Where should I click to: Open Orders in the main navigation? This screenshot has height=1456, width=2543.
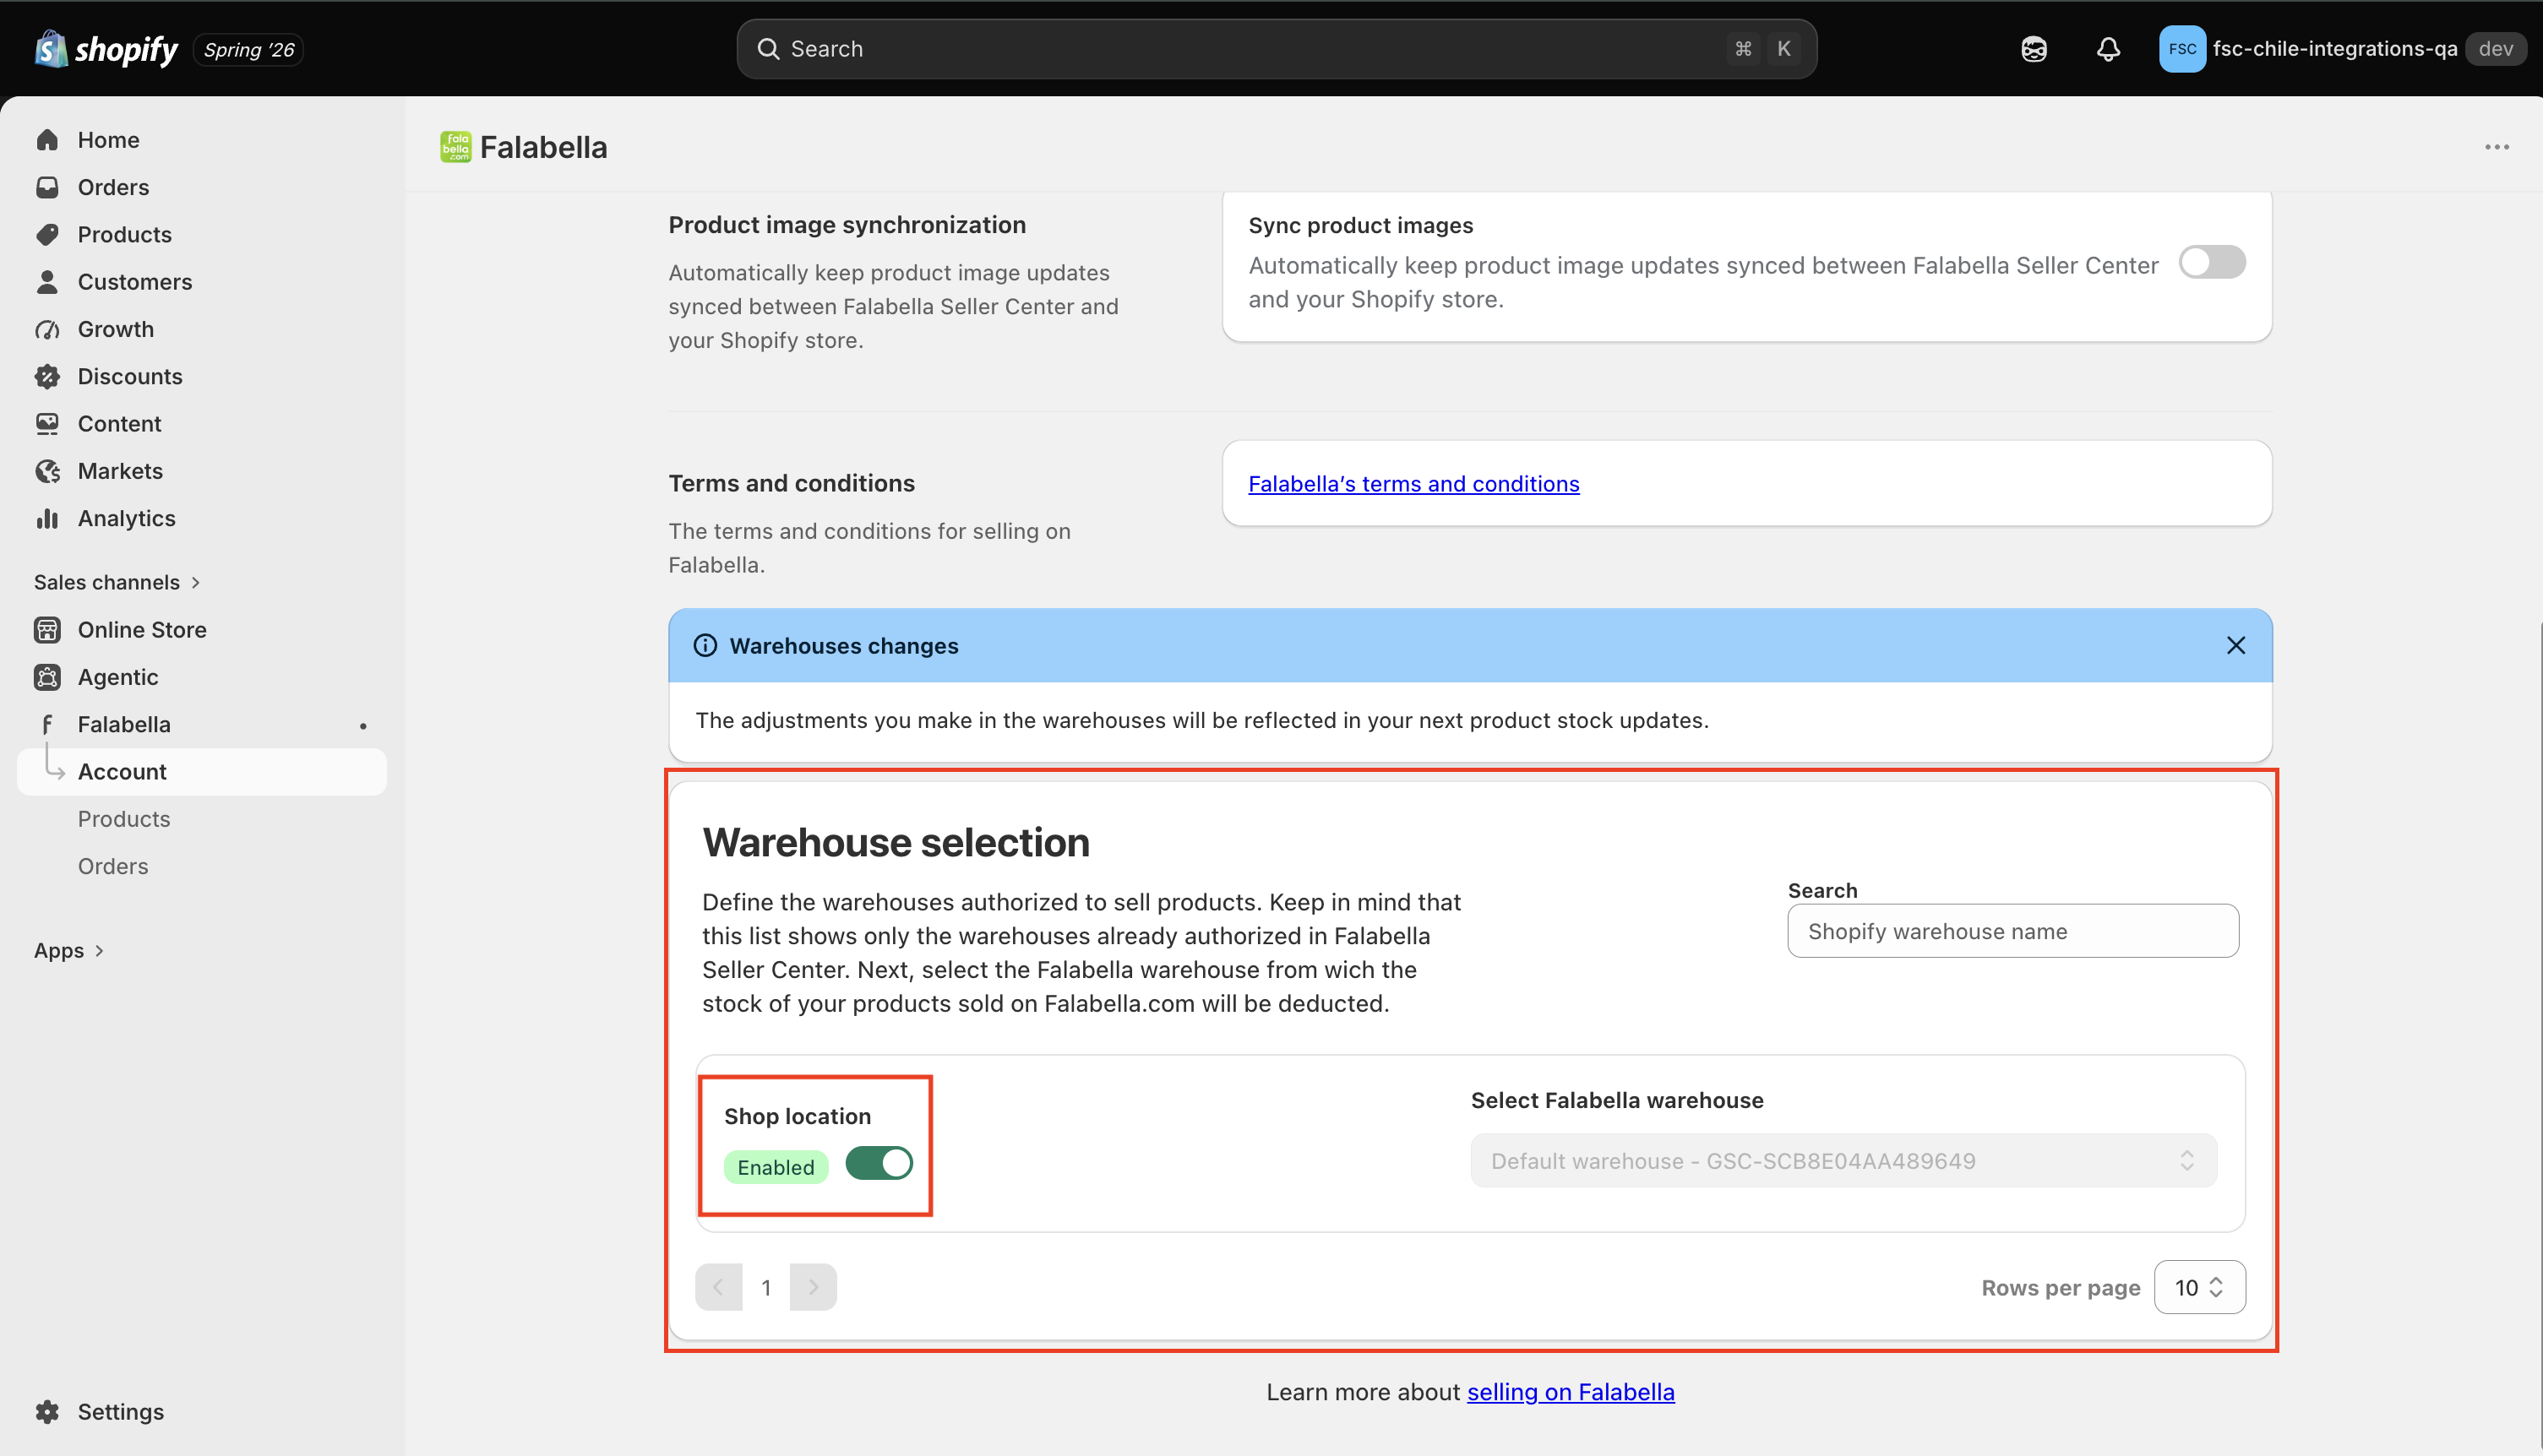tap(113, 187)
